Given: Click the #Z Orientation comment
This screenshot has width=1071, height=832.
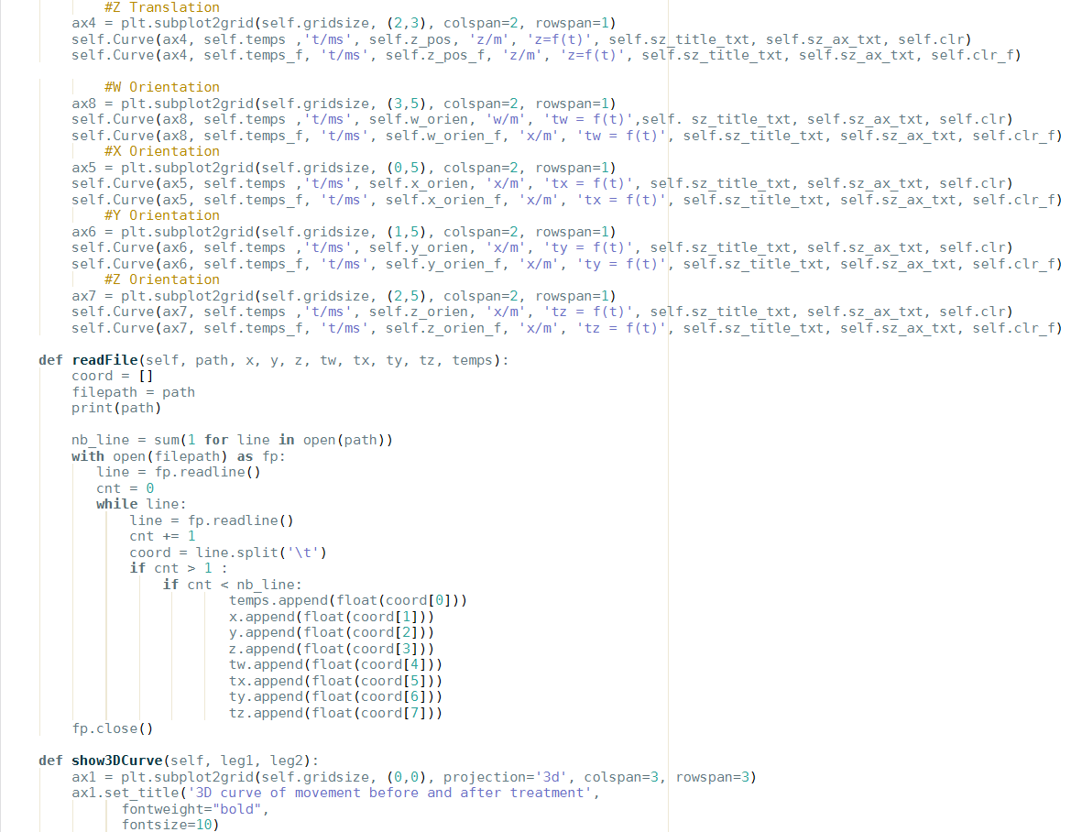Looking at the screenshot, I should (x=160, y=279).
